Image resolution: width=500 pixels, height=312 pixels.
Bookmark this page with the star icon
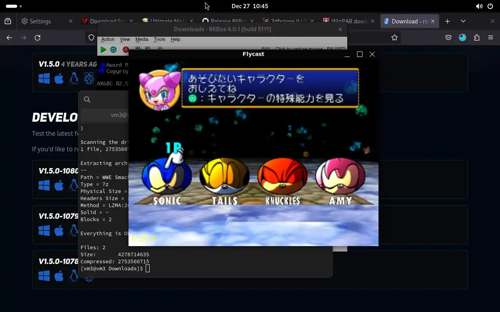click(x=395, y=37)
